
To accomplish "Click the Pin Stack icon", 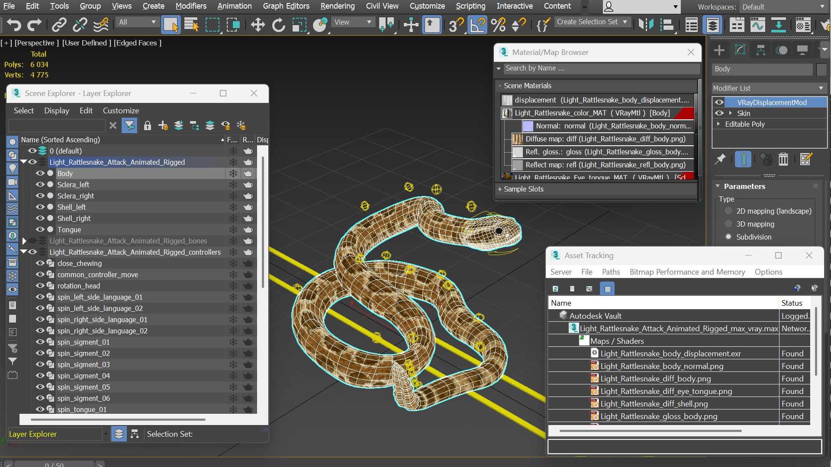I will pyautogui.click(x=720, y=159).
